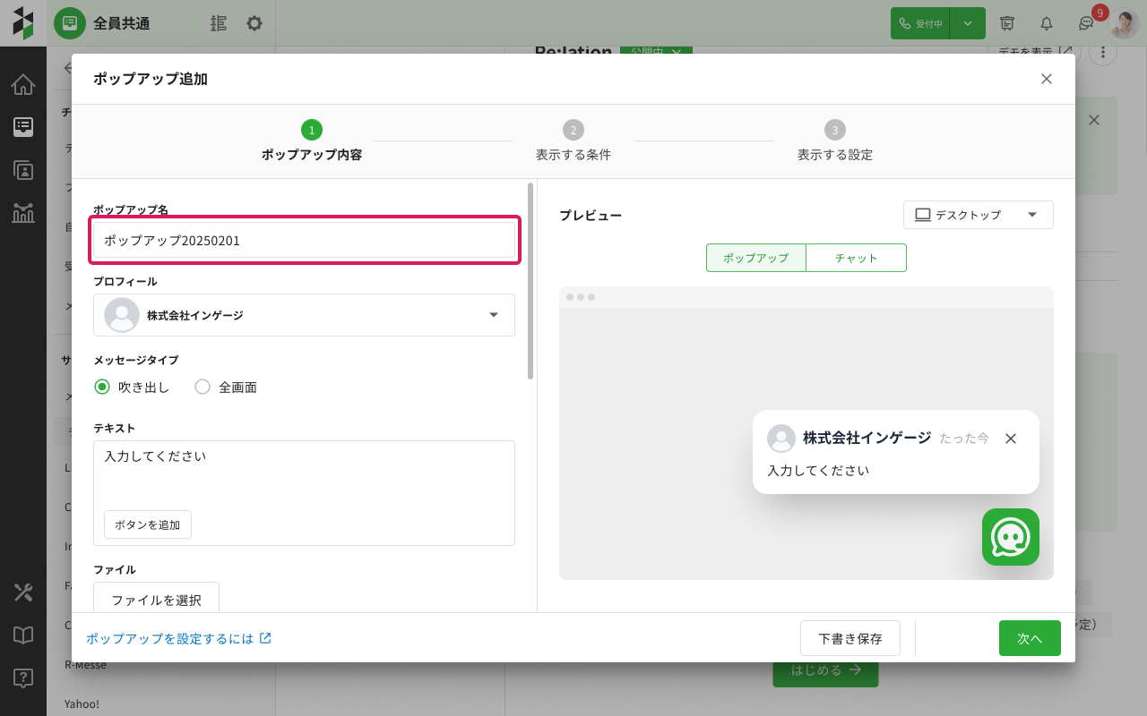Open the help question mark icon
The image size is (1147, 716).
(23, 678)
